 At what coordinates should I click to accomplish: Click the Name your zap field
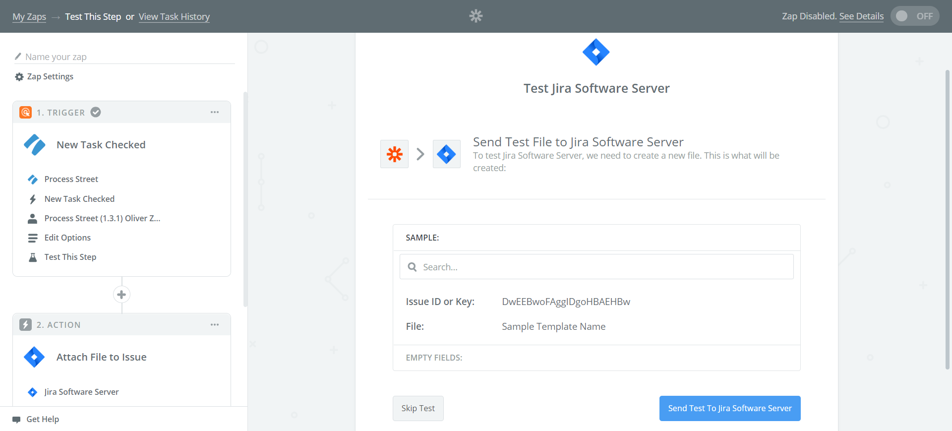tap(124, 57)
